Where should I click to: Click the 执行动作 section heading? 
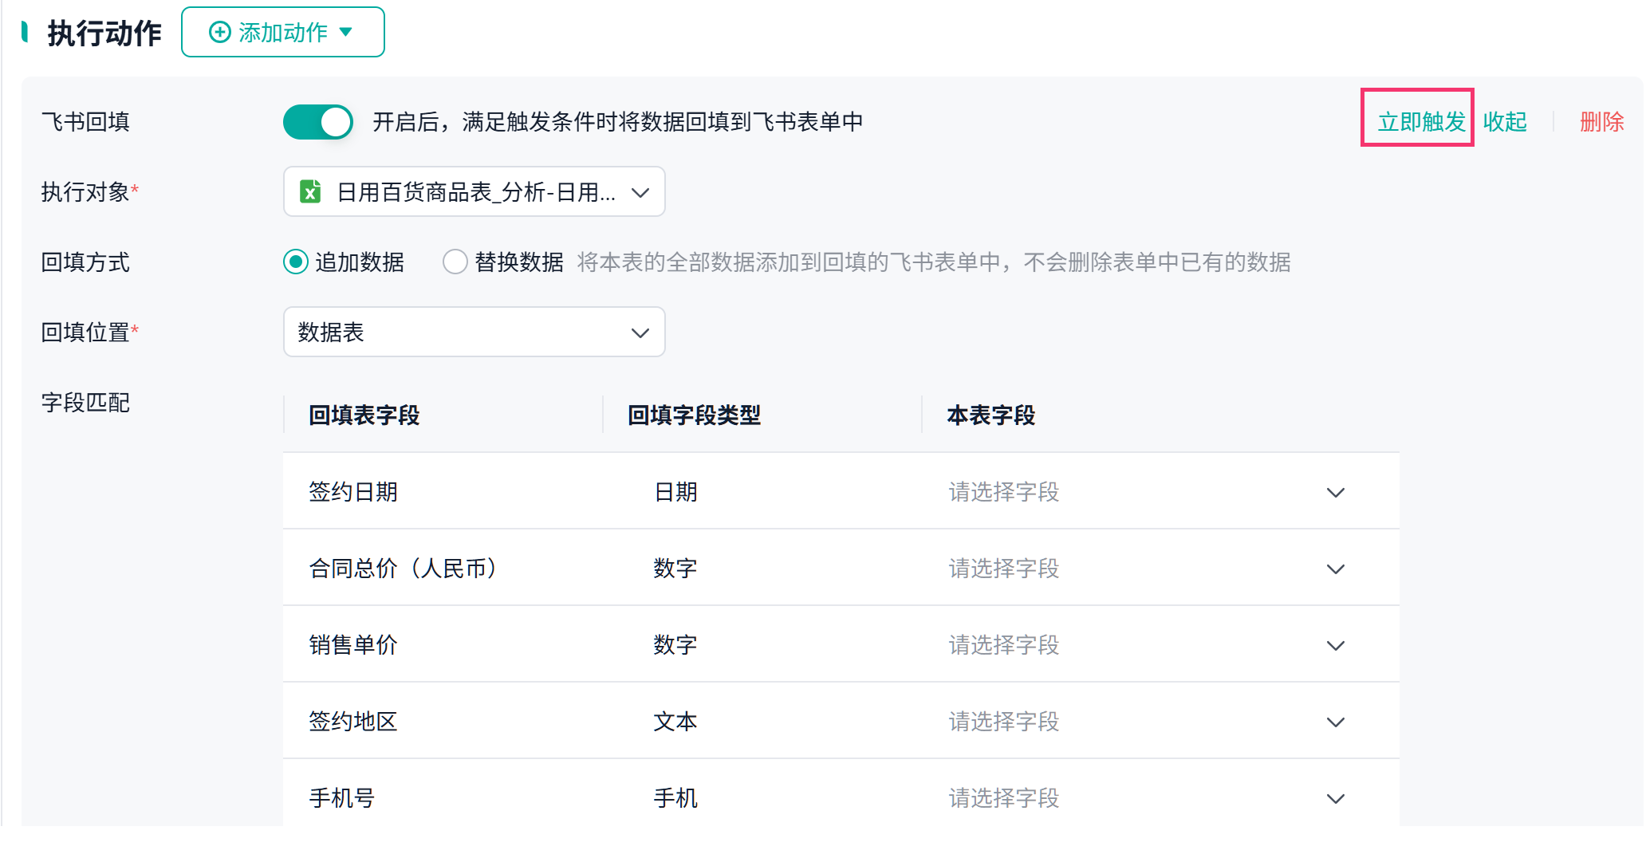[x=104, y=33]
